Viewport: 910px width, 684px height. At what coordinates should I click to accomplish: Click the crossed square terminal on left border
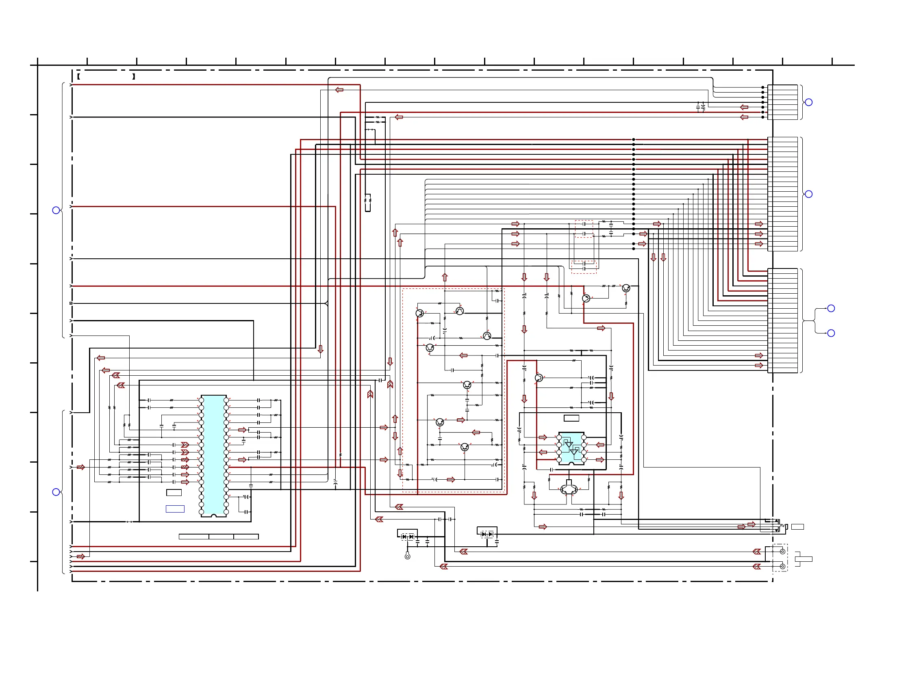coord(71,303)
